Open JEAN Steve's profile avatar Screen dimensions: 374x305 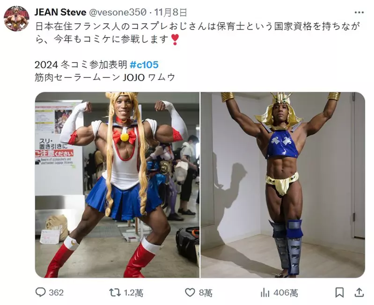(x=16, y=19)
